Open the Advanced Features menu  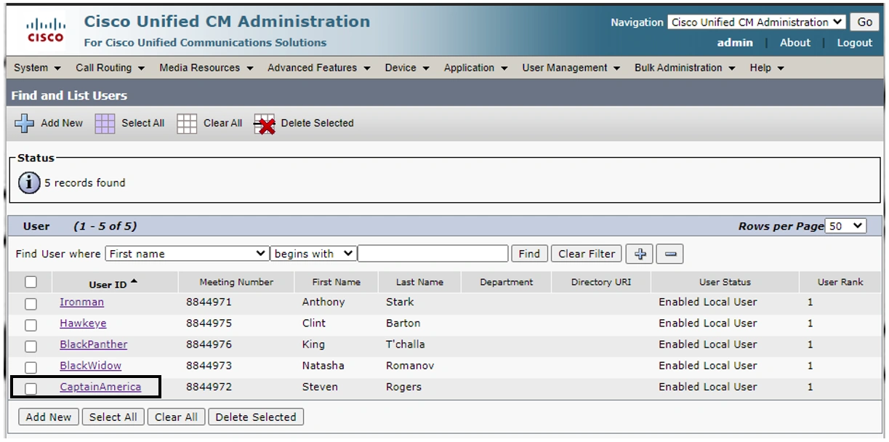pos(318,68)
